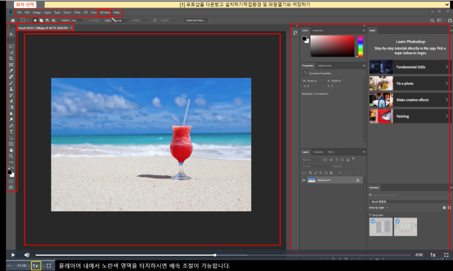453x271 pixels.
Task: Click the Home icon in options bar
Action: pyautogui.click(x=13, y=20)
